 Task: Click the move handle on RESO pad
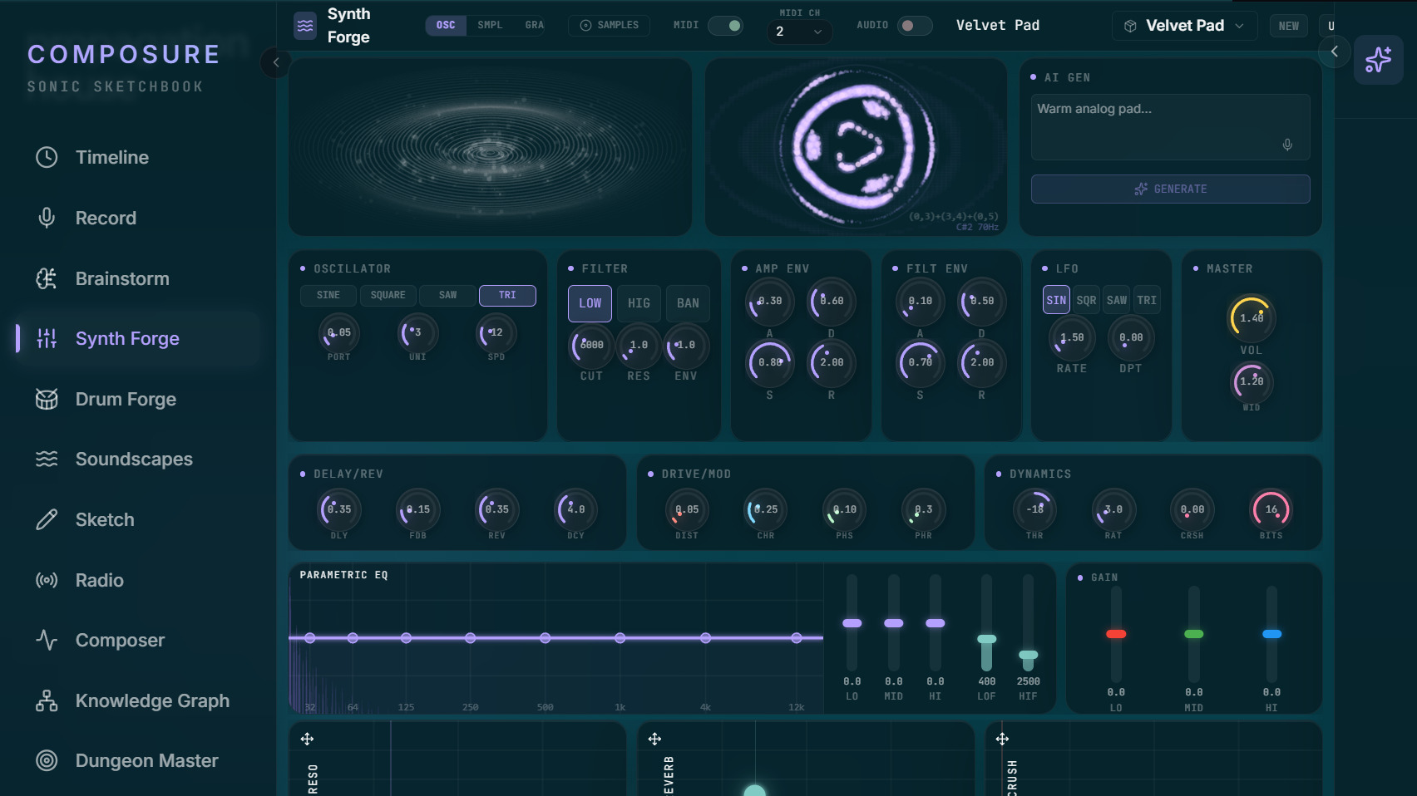click(307, 739)
